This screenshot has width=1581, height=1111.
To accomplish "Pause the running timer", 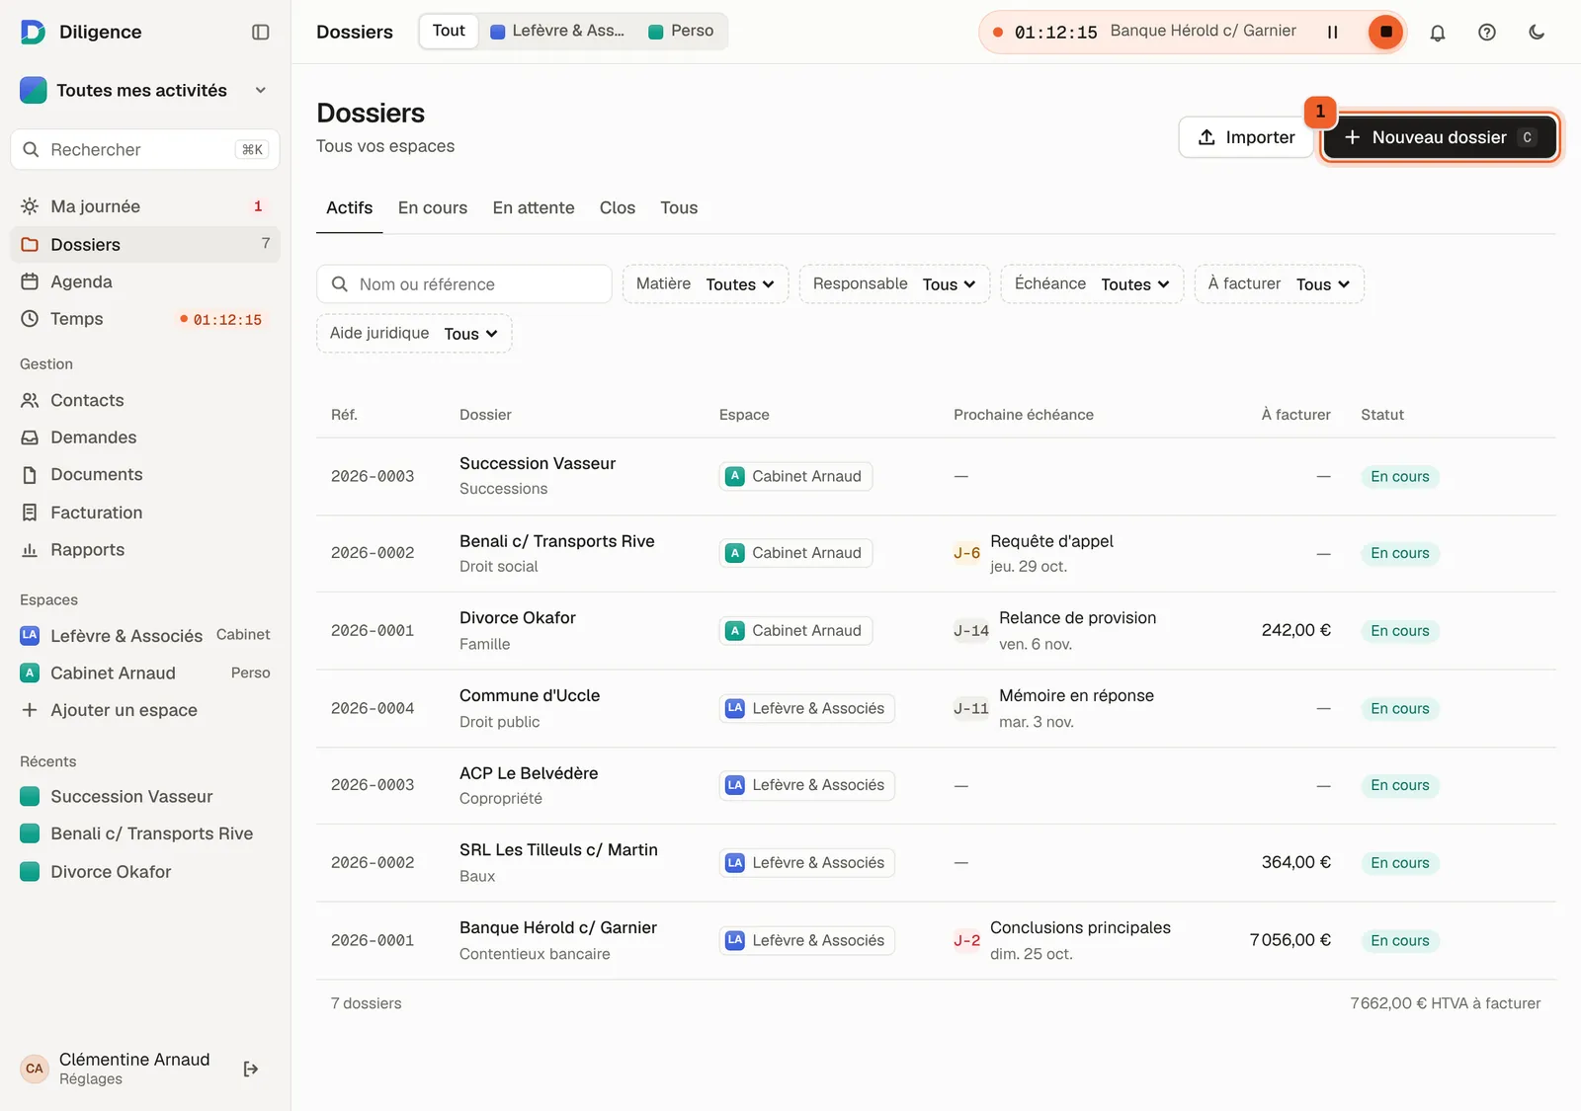I will coord(1332,32).
